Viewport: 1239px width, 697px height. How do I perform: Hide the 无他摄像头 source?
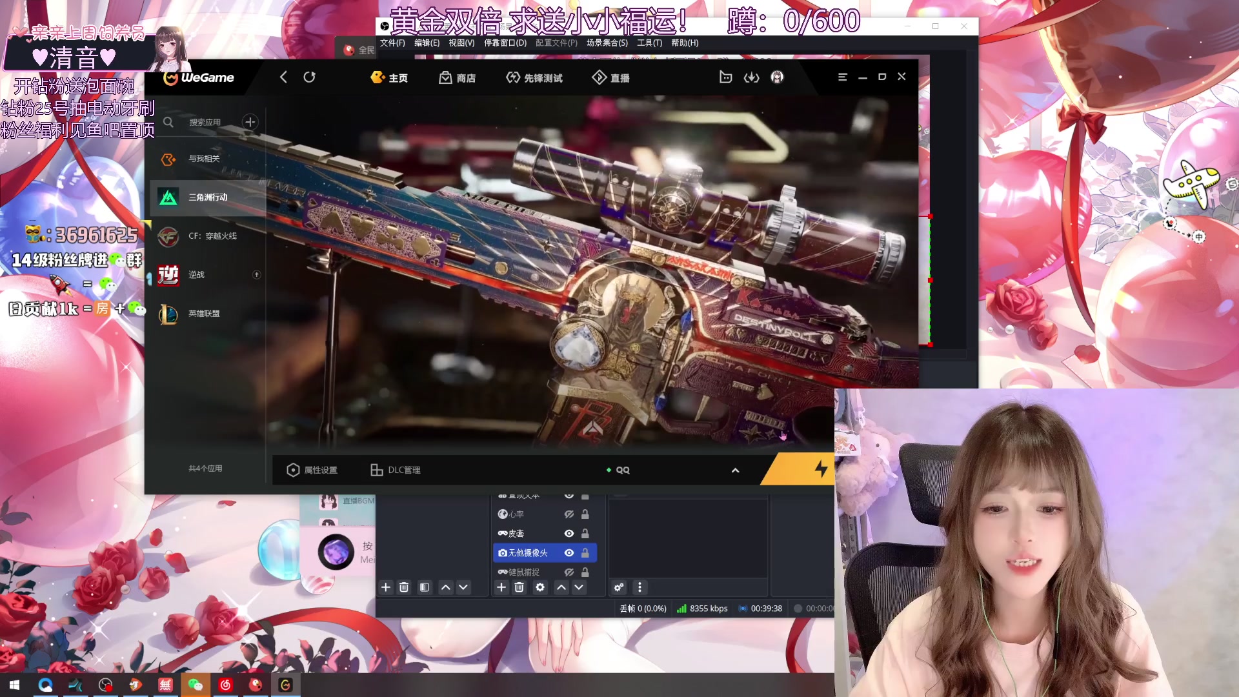pos(569,553)
